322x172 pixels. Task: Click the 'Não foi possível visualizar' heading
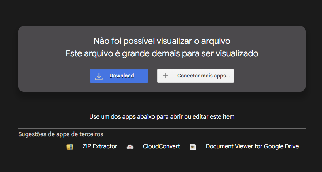(162, 41)
